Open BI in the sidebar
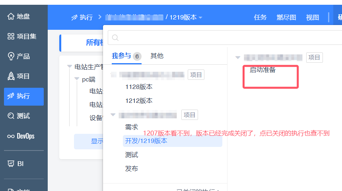Screen dimensions: 342x191 (x=24, y=164)
